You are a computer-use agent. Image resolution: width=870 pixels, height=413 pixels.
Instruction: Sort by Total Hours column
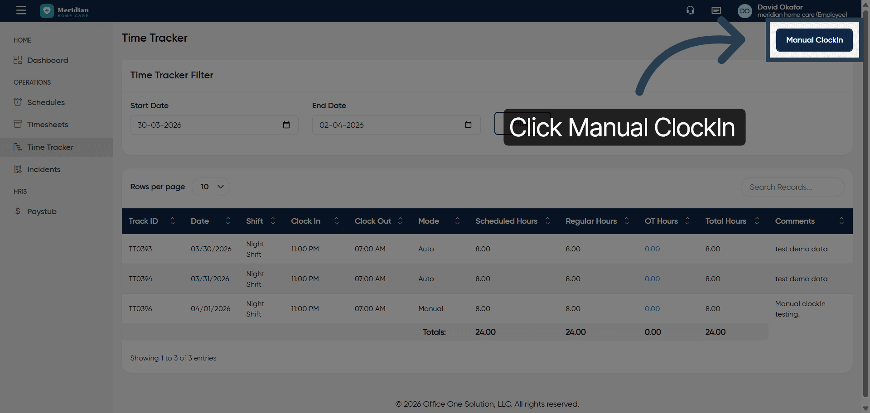(x=757, y=221)
